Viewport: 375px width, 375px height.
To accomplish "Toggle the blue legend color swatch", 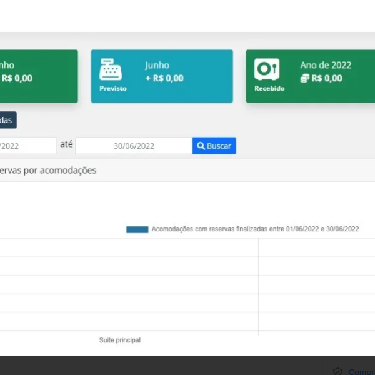I will click(137, 229).
